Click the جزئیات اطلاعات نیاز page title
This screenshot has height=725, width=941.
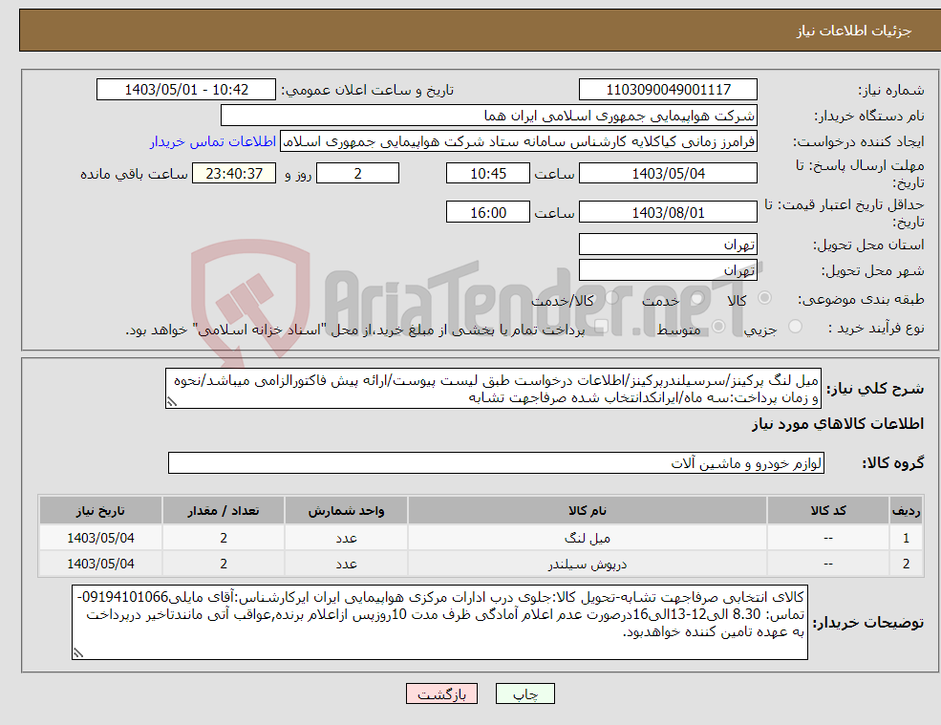coord(853,31)
